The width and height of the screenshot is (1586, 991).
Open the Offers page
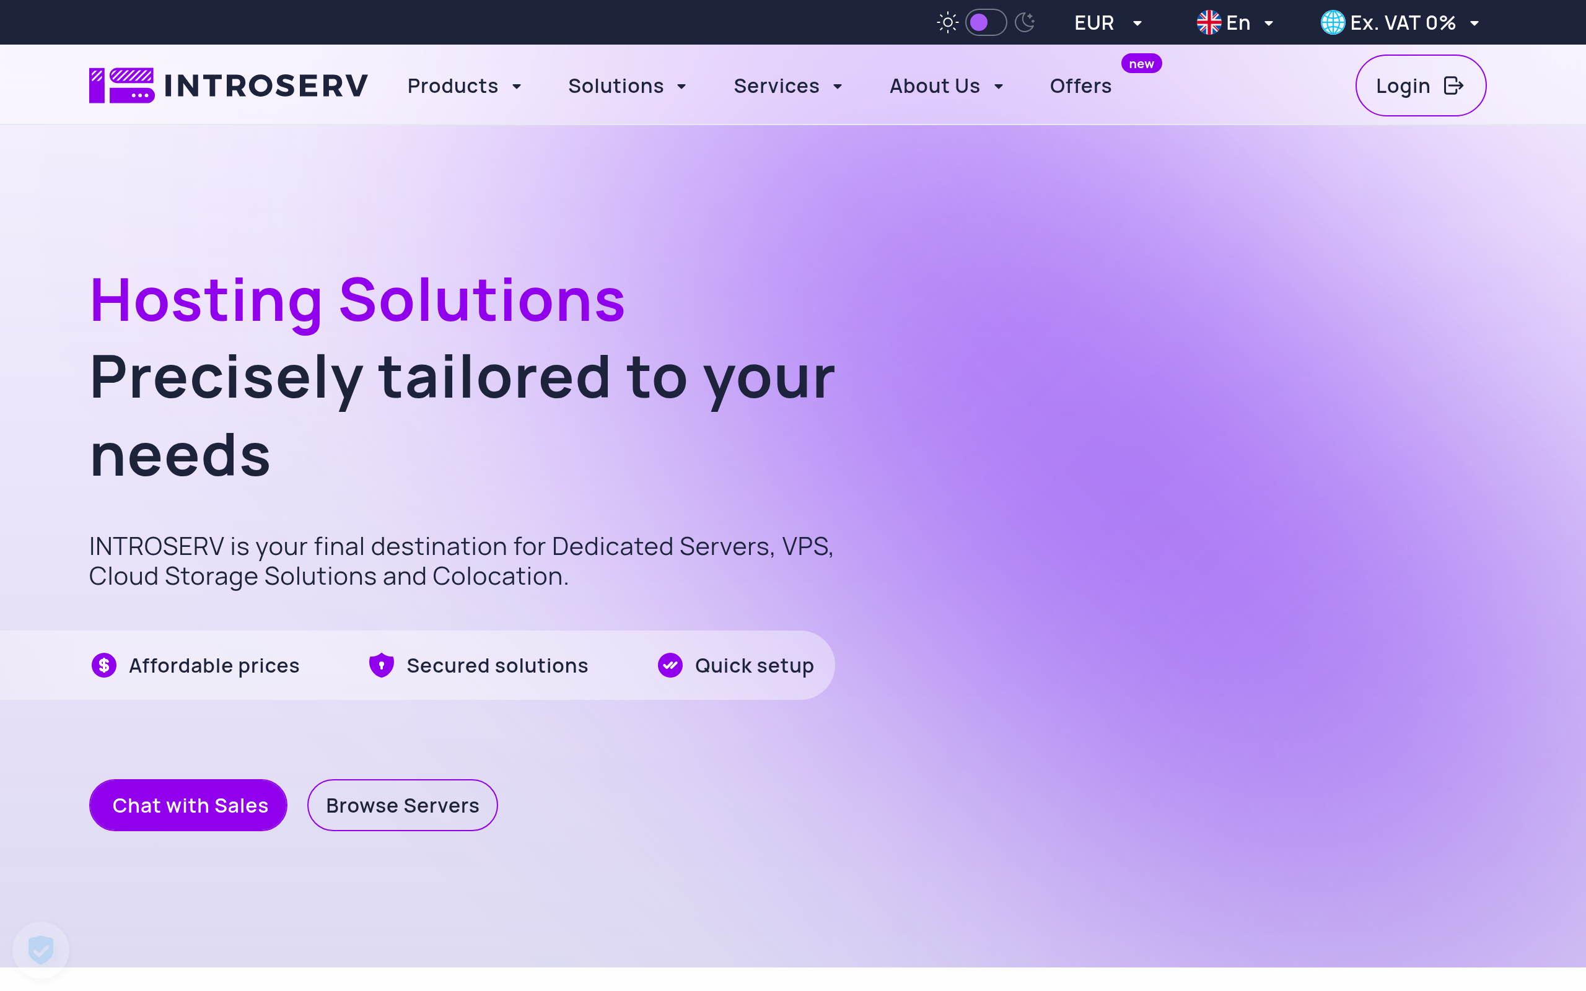[1080, 86]
